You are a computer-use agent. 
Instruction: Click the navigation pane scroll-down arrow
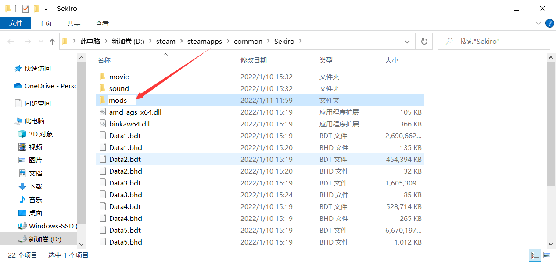click(x=81, y=244)
